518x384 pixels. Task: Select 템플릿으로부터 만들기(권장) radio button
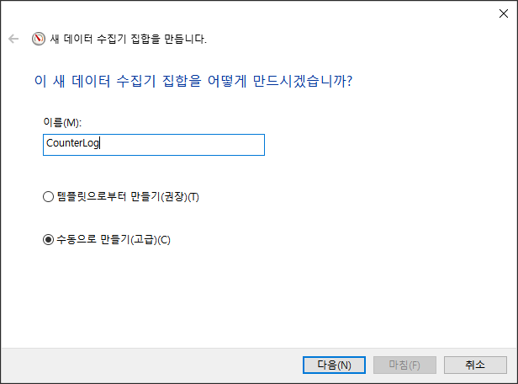(x=48, y=196)
